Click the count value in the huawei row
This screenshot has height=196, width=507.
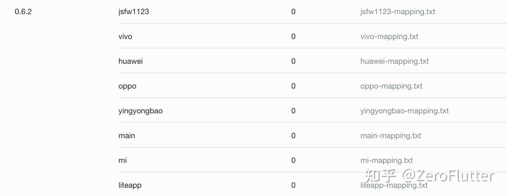point(293,61)
